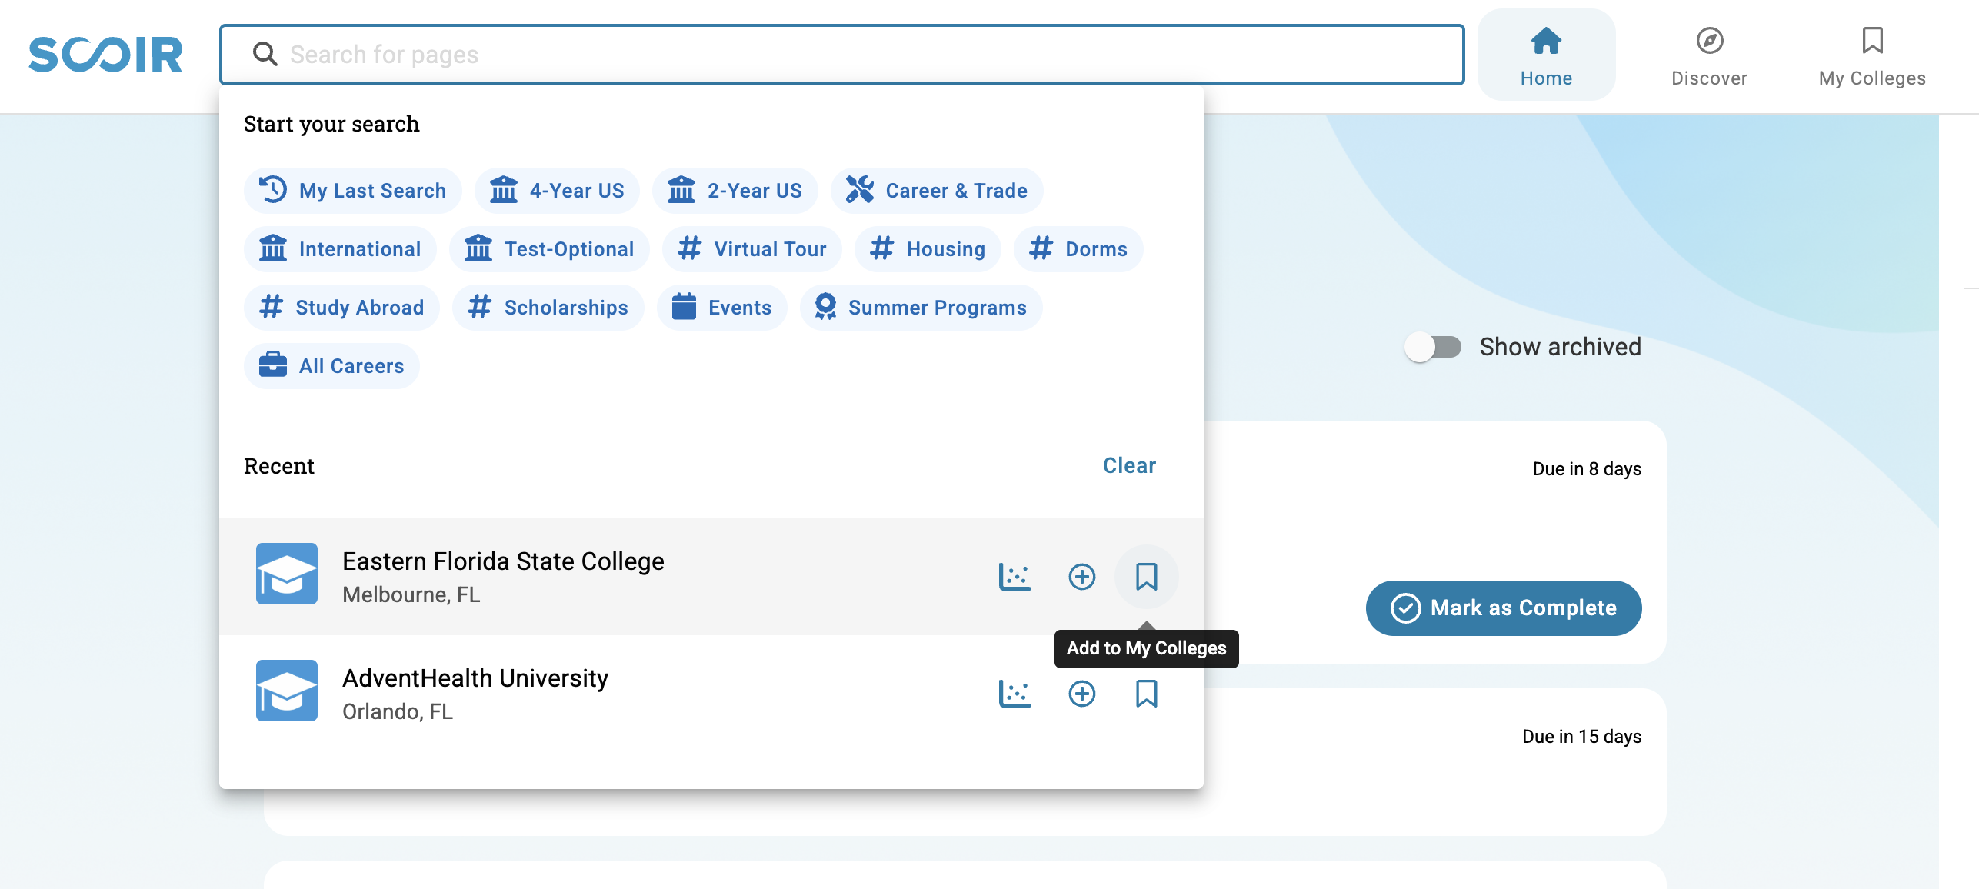Viewport: 1979px width, 889px height.
Task: Bookmark AdventHealth University to My Colleges
Action: [1146, 693]
